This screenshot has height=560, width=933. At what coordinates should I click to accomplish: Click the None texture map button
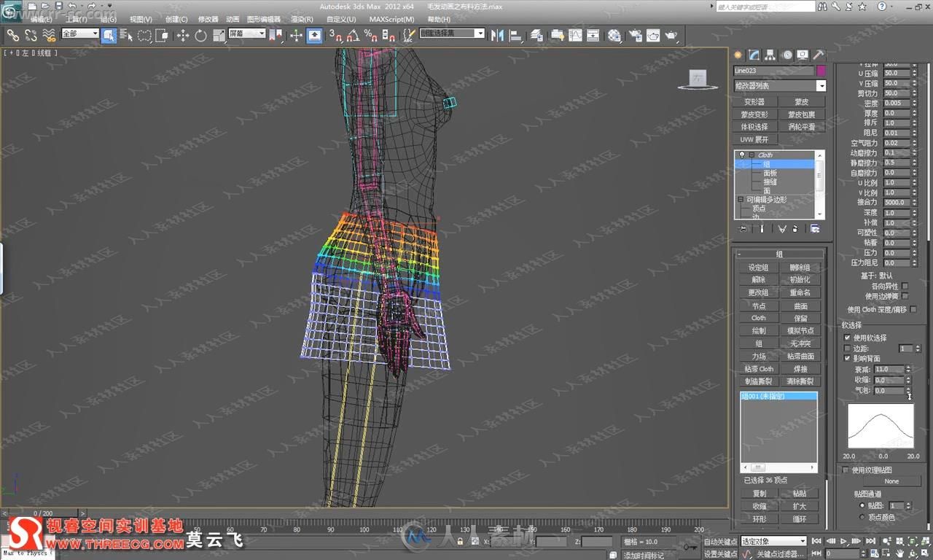(x=891, y=481)
